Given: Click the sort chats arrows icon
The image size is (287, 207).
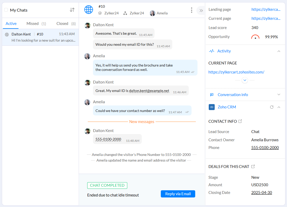Looking at the screenshot, I should point(72,10).
